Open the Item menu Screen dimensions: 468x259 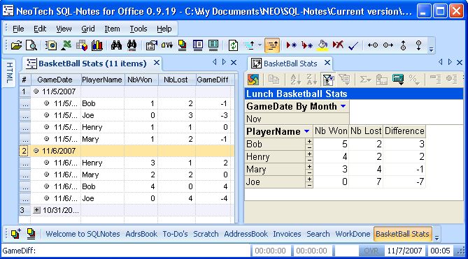pos(112,29)
